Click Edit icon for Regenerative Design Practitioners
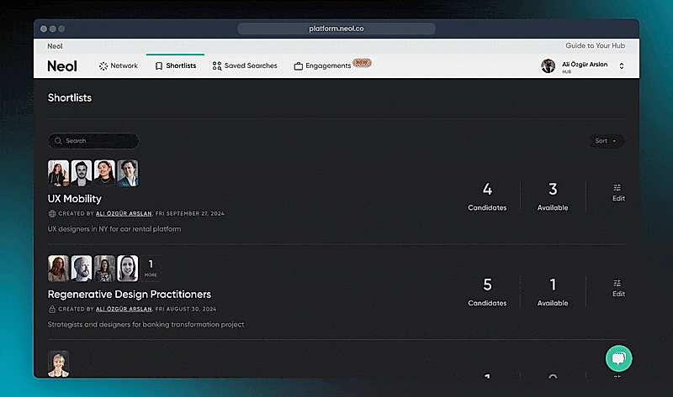 tap(618, 283)
